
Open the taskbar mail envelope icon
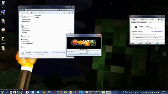pos(38,92)
